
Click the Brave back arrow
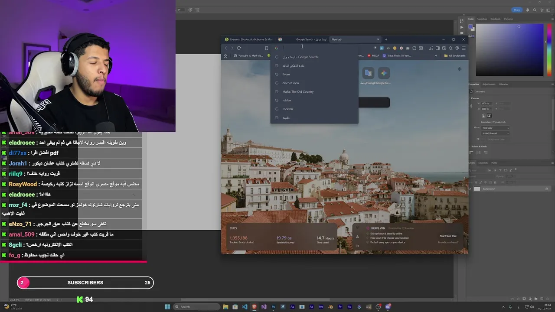coord(226,48)
